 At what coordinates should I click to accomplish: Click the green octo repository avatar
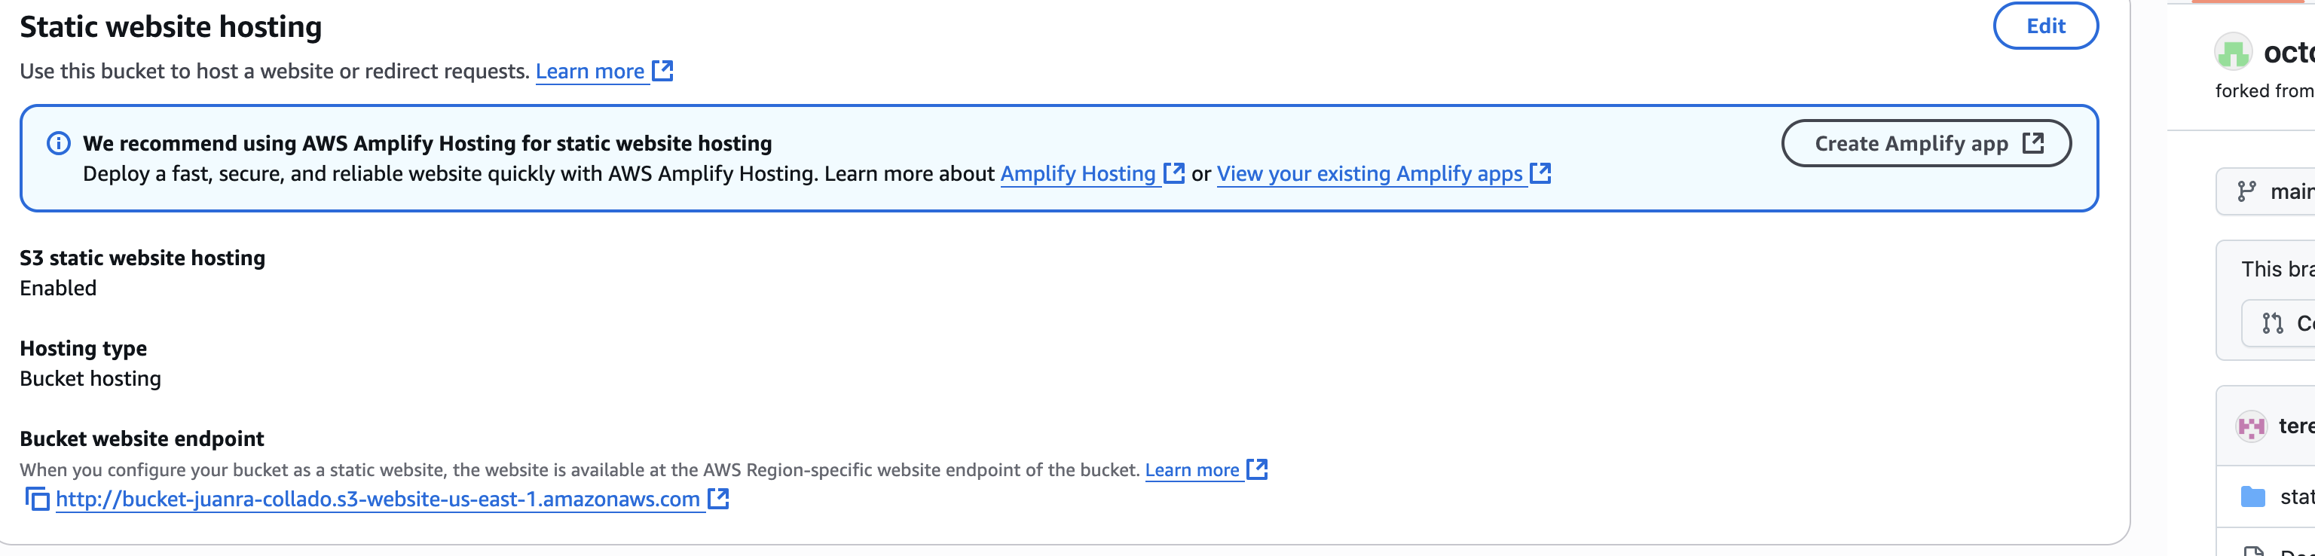point(2232,52)
